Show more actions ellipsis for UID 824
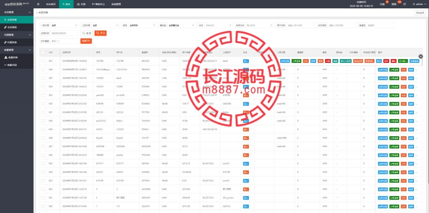Image resolution: width=429 pixels, height=213 pixels. (x=417, y=172)
